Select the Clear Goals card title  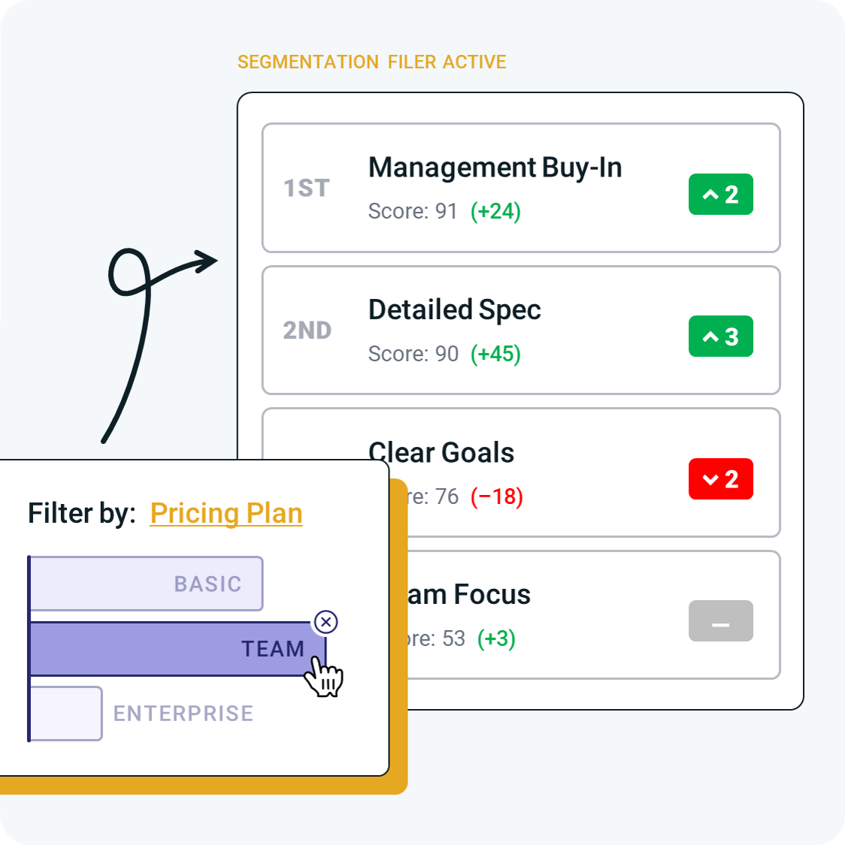pyautogui.click(x=441, y=452)
